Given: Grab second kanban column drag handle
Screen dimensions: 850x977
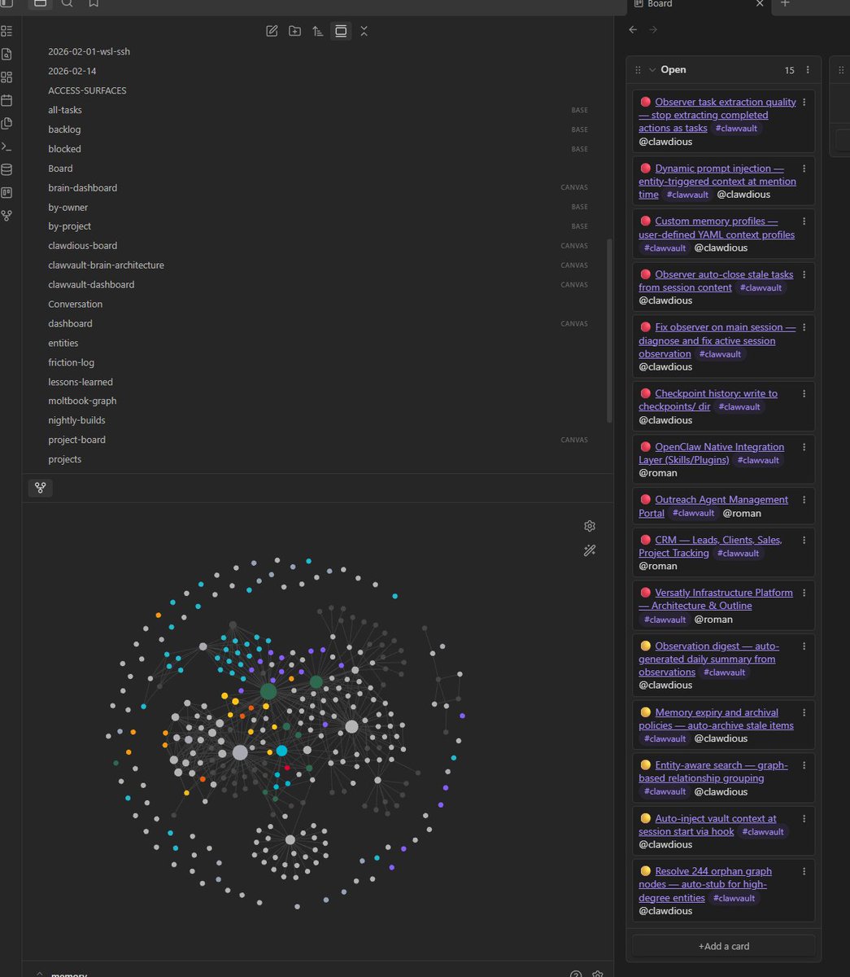Looking at the screenshot, I should coord(841,70).
